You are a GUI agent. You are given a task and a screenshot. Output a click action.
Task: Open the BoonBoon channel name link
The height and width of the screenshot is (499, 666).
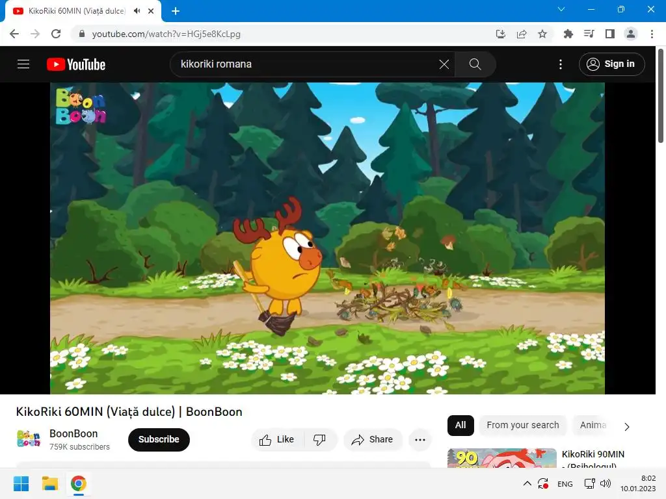[73, 433]
